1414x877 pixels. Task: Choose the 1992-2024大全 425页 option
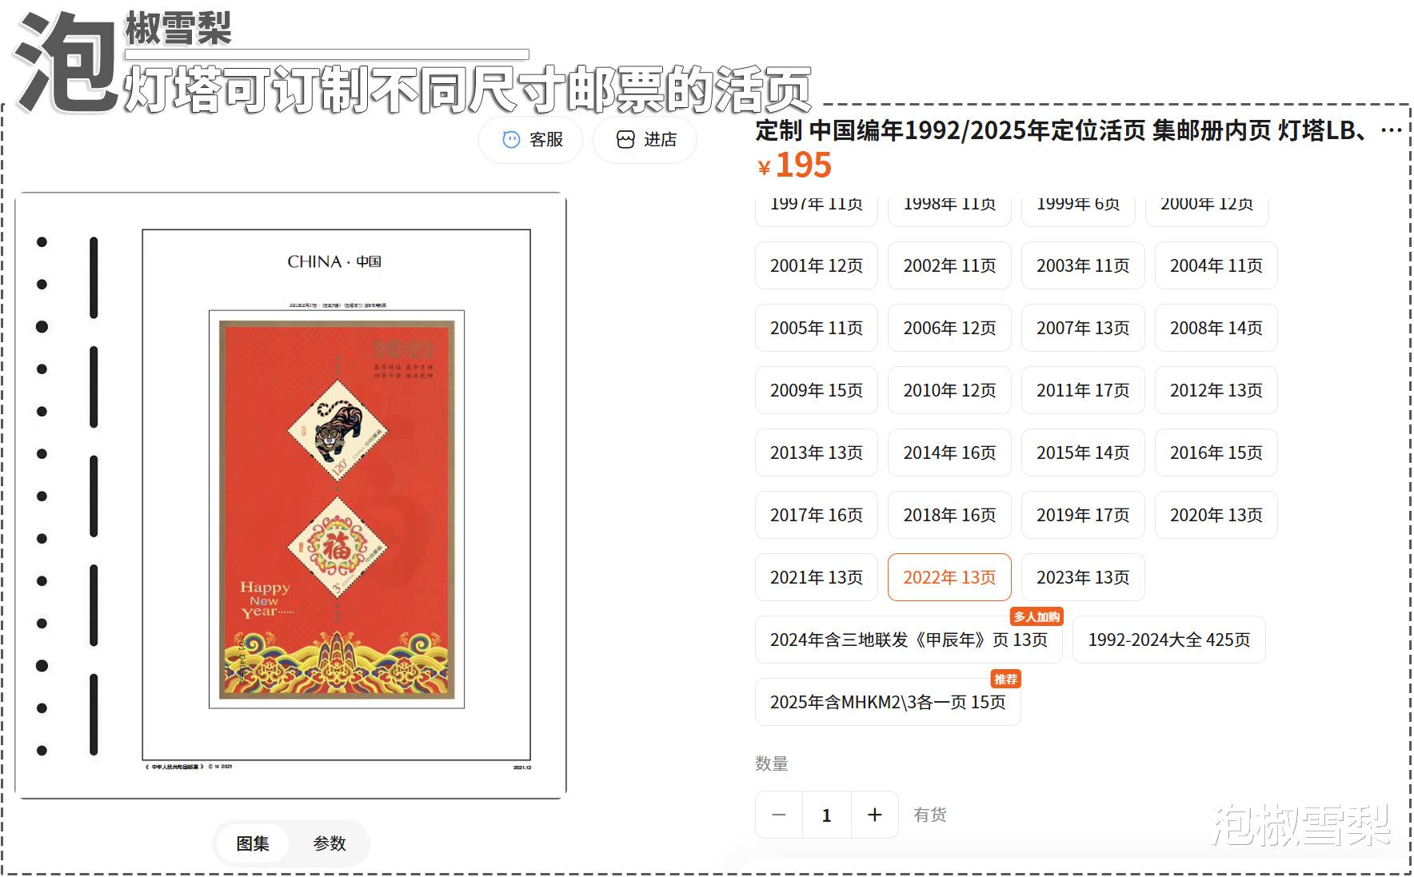click(1169, 640)
